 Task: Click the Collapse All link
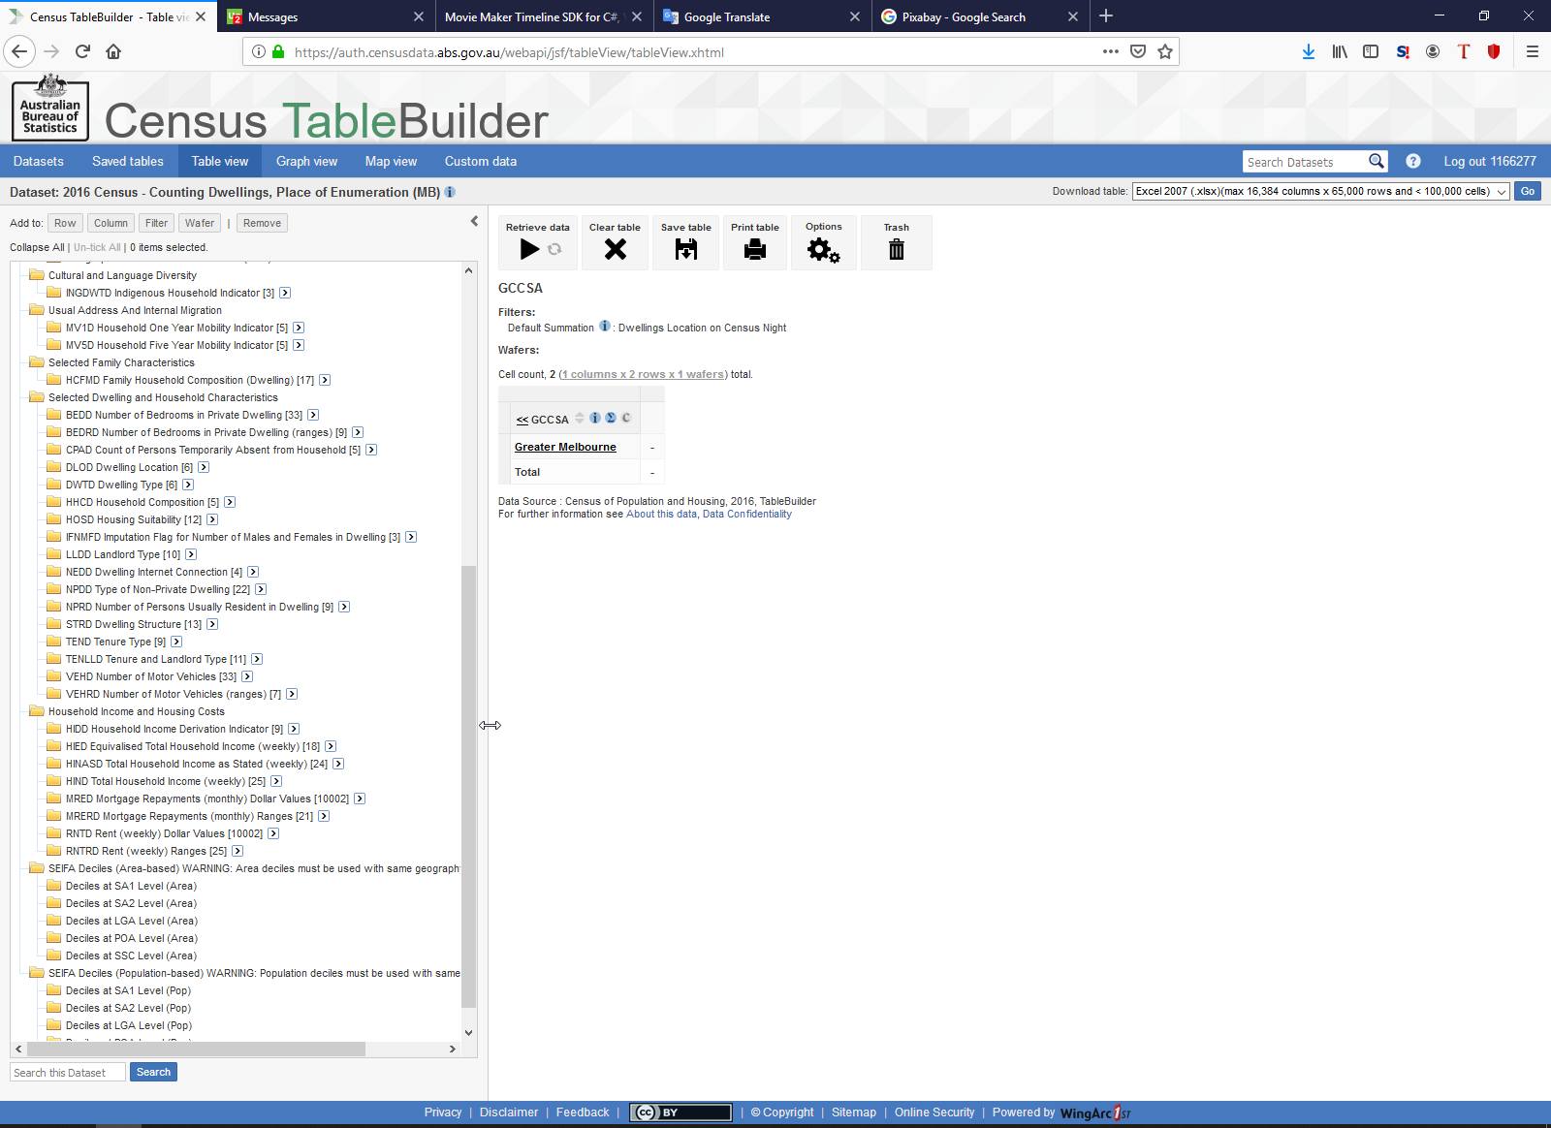[x=37, y=247]
